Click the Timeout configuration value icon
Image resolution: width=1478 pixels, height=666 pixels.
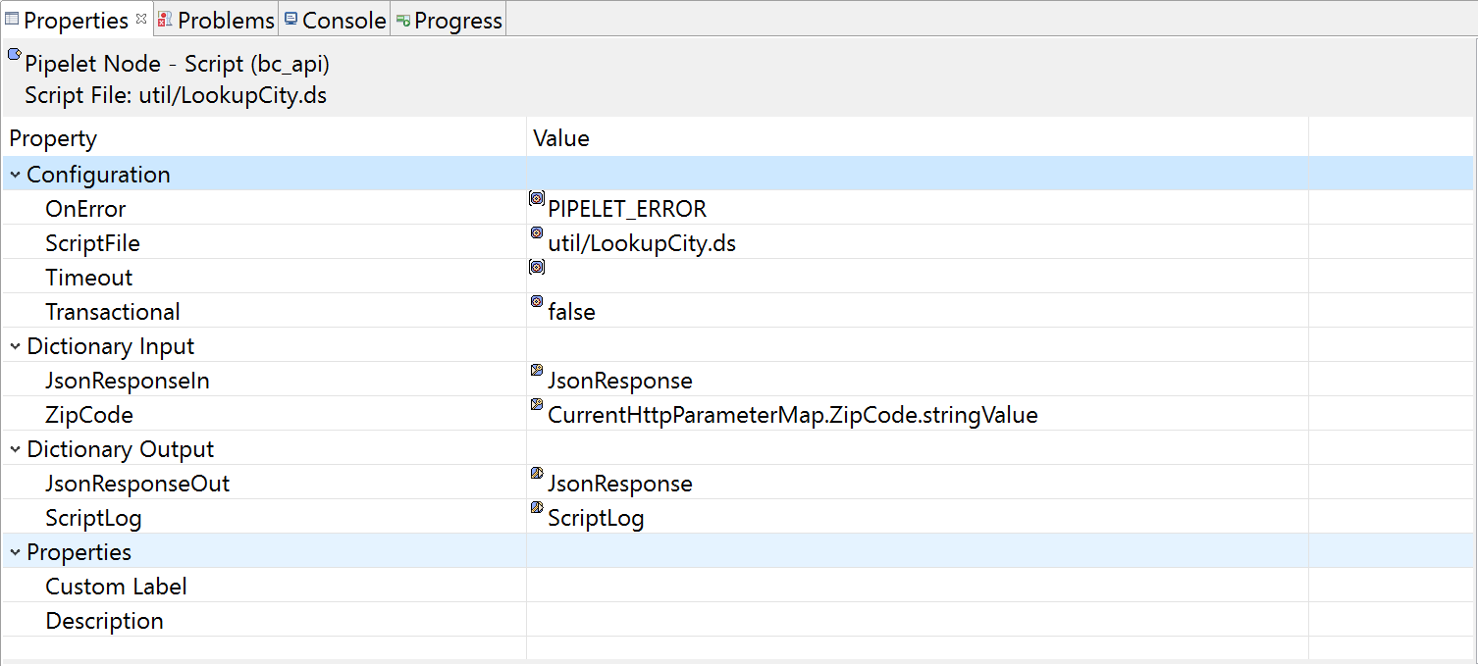coord(536,267)
